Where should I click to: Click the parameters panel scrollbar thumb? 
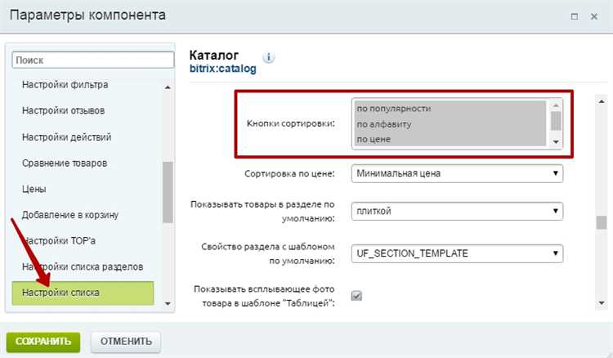pyautogui.click(x=602, y=222)
